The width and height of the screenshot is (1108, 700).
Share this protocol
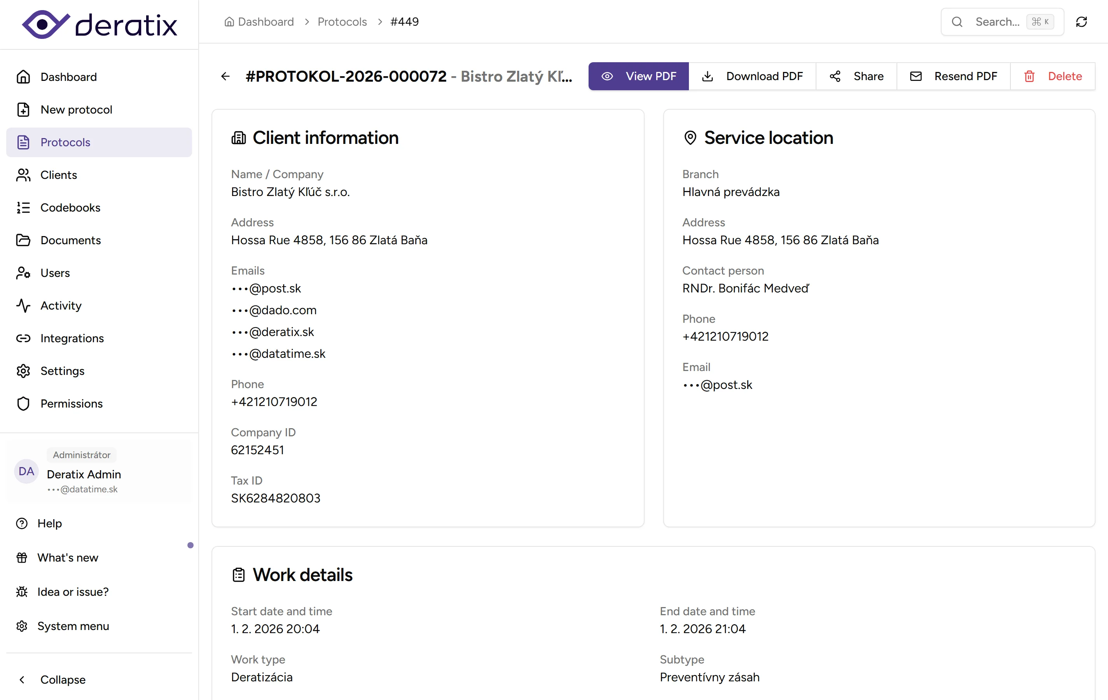856,76
